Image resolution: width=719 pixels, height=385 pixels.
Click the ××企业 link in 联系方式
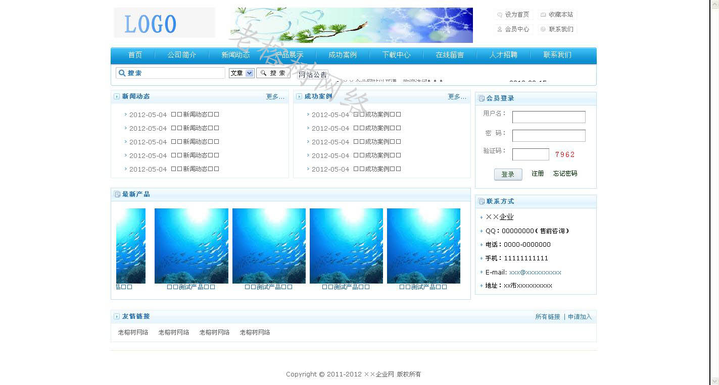(499, 217)
